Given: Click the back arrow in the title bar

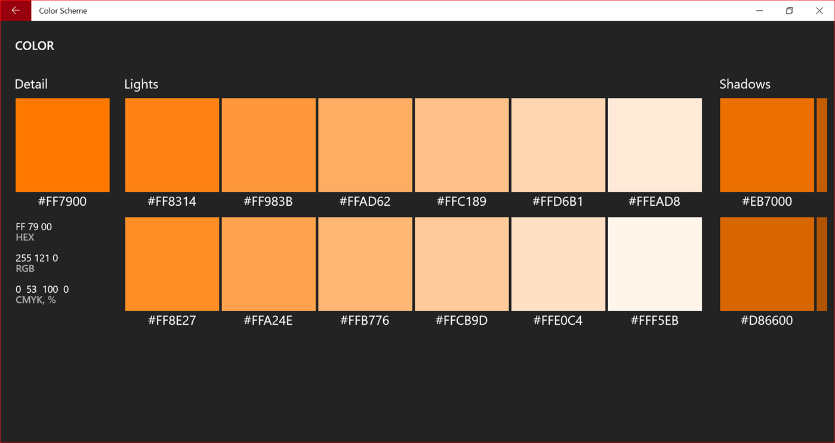Looking at the screenshot, I should tap(15, 10).
